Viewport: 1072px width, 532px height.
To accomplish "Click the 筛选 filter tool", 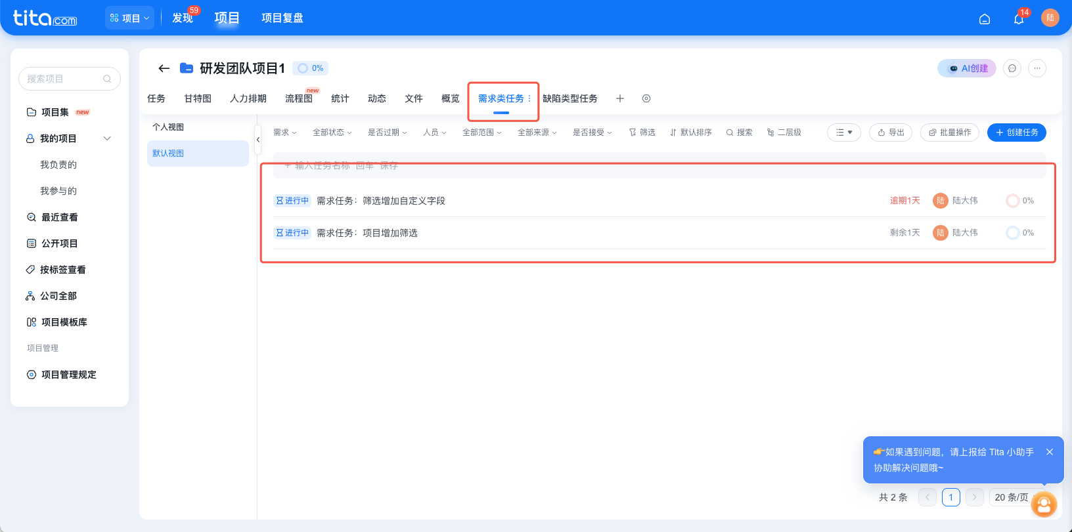I will pos(642,133).
